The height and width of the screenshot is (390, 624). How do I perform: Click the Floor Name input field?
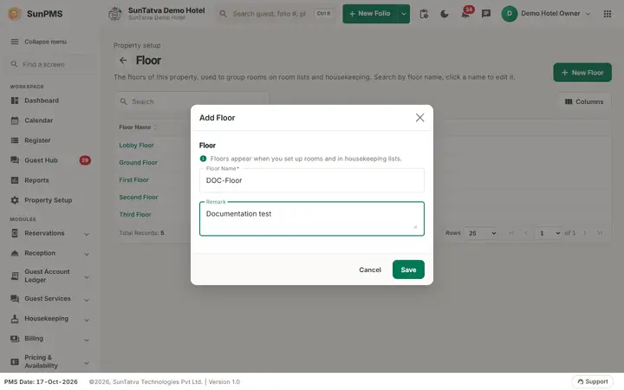click(x=312, y=180)
